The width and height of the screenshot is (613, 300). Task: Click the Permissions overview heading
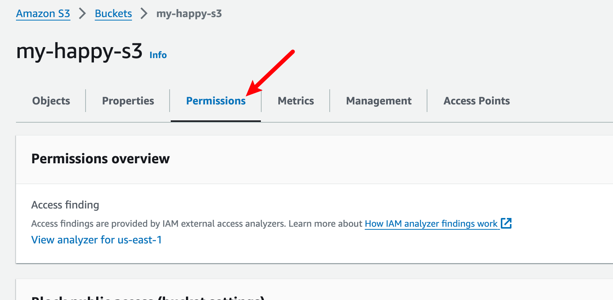[x=100, y=159]
